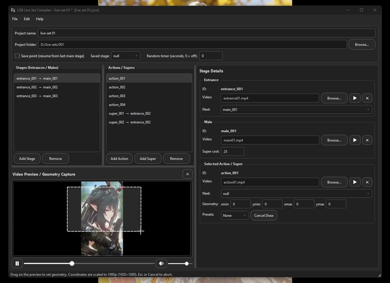Viewport: 390px width, 283px height.
Task: Select super_002 → entrance_002
Action: pyautogui.click(x=149, y=122)
